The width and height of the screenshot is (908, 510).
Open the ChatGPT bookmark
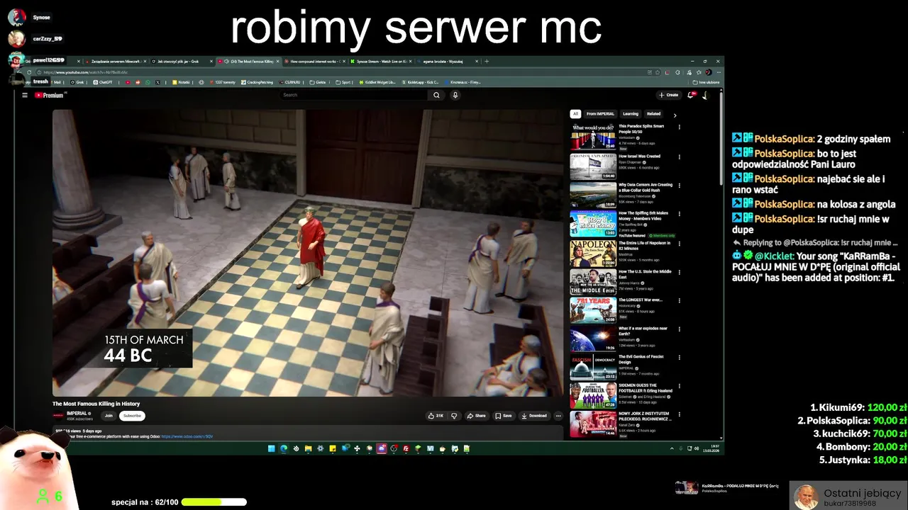click(x=102, y=82)
